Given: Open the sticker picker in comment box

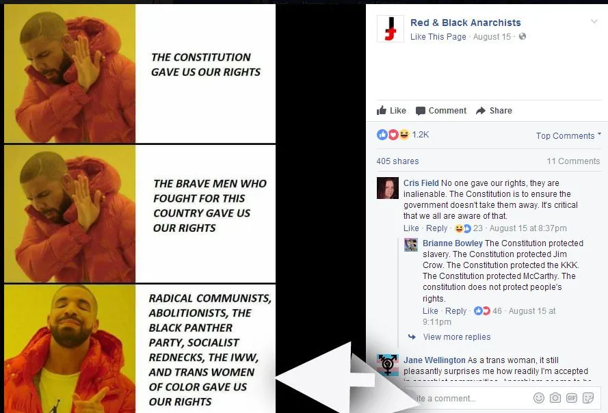Looking at the screenshot, I should [x=588, y=398].
